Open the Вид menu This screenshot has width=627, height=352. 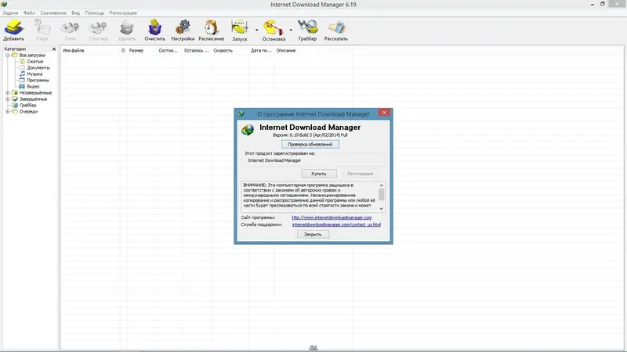click(75, 13)
